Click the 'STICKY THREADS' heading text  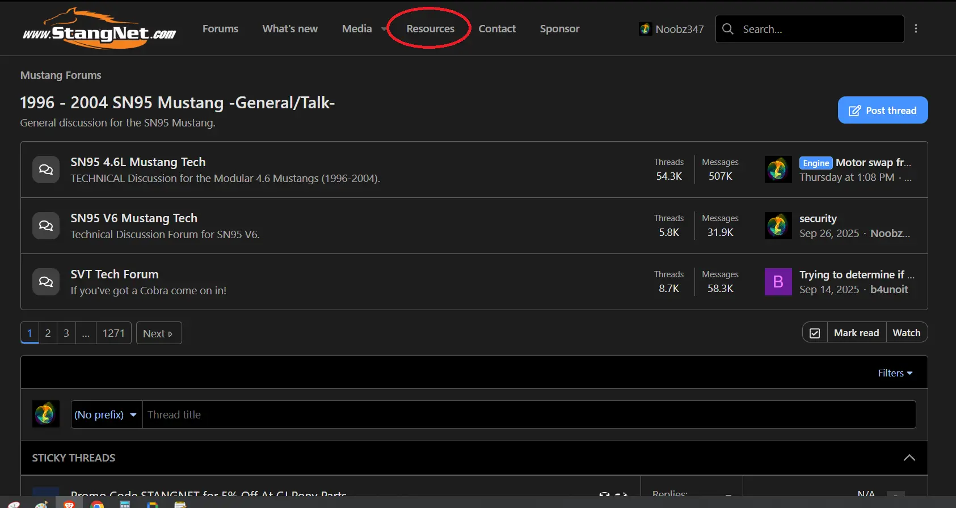(73, 458)
